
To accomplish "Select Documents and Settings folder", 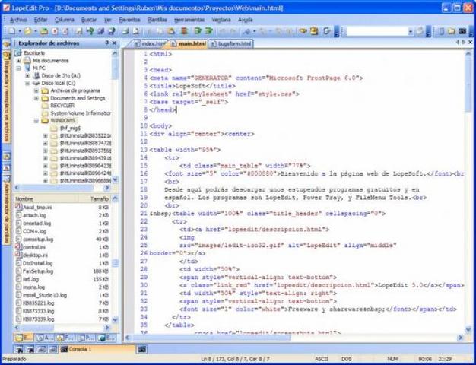I will (x=77, y=97).
